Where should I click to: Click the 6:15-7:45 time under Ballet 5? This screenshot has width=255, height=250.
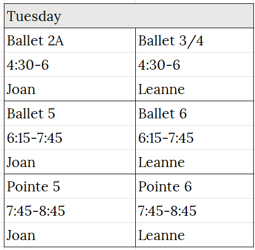coord(70,138)
